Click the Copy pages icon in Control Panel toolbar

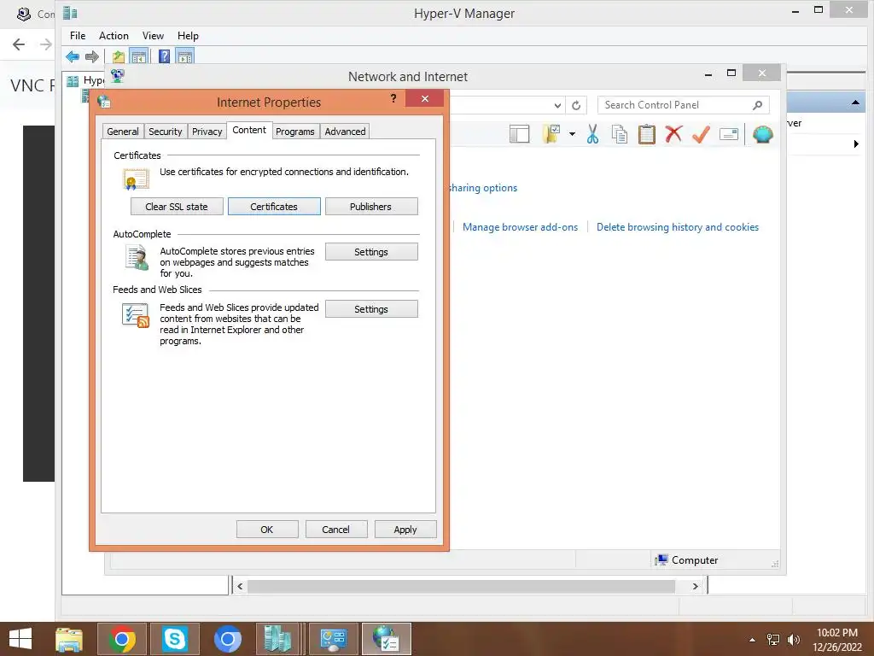tap(620, 134)
